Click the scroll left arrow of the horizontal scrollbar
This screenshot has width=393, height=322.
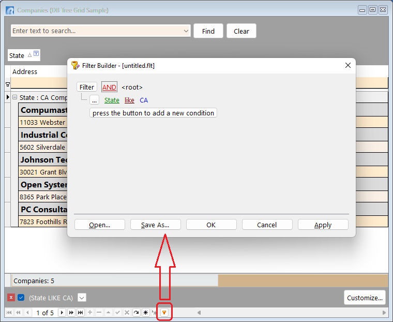(199, 313)
